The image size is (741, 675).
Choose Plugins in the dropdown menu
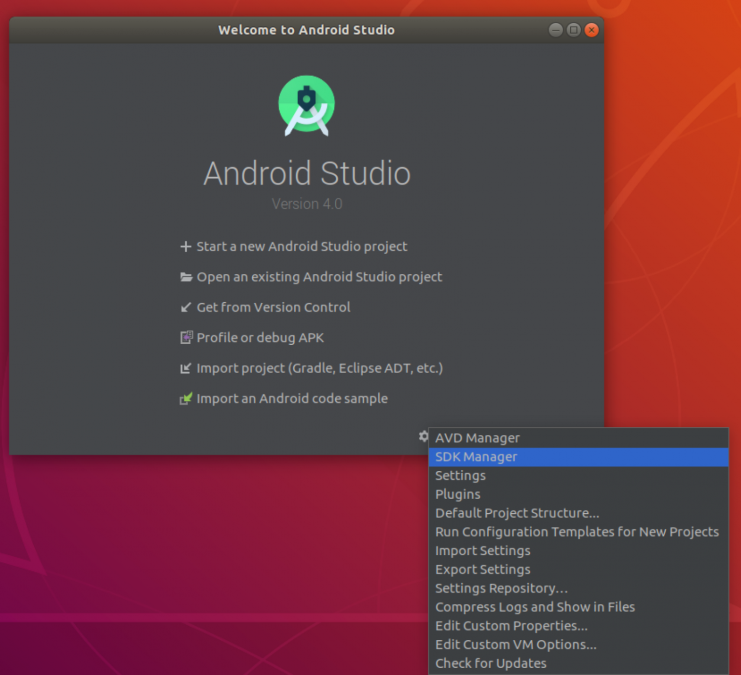point(458,494)
